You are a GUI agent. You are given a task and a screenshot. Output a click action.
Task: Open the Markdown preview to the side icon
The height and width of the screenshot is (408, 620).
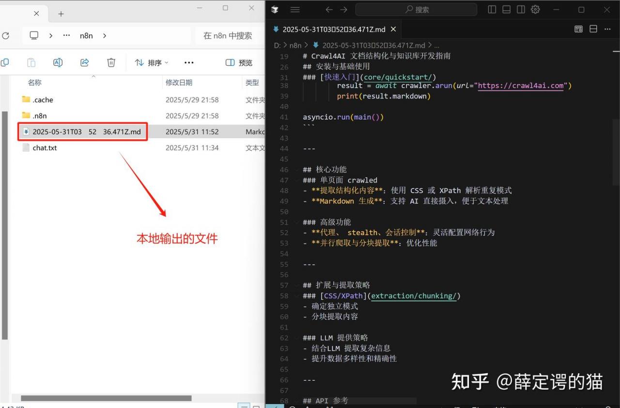(x=578, y=29)
